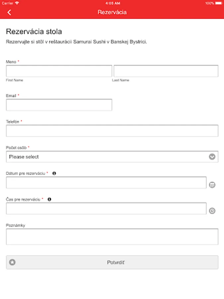This screenshot has width=224, height=299.
Task: Click info icon next to Dátum pre rezerváciu
Action: [x=54, y=173]
